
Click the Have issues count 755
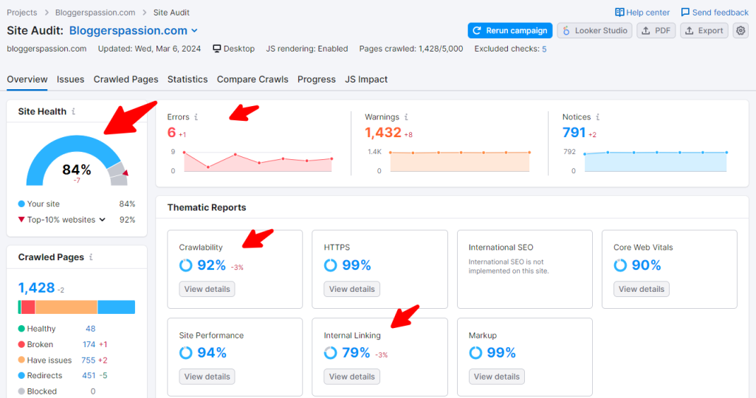click(x=89, y=360)
